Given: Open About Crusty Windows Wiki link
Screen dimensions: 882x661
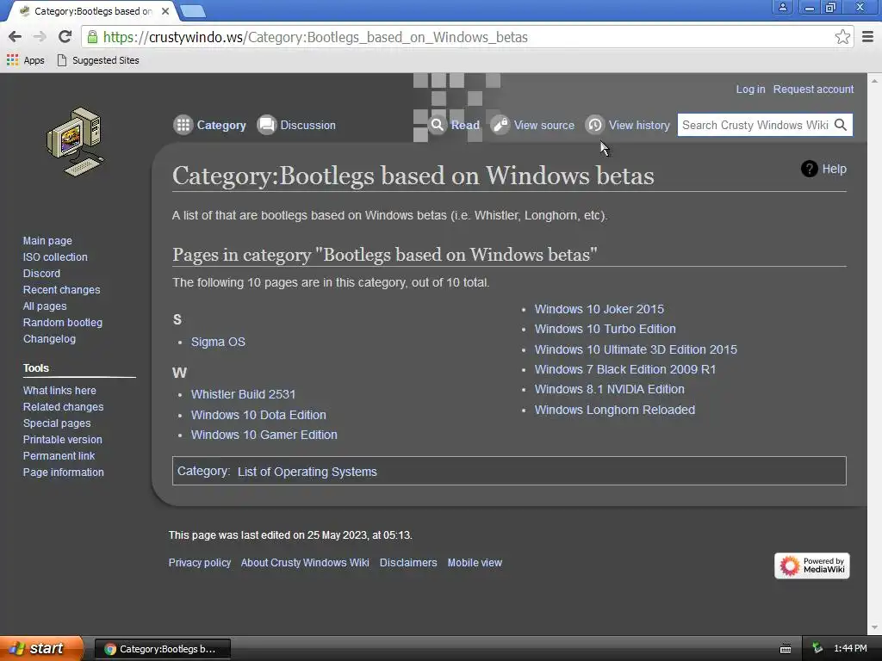Looking at the screenshot, I should coord(305,563).
